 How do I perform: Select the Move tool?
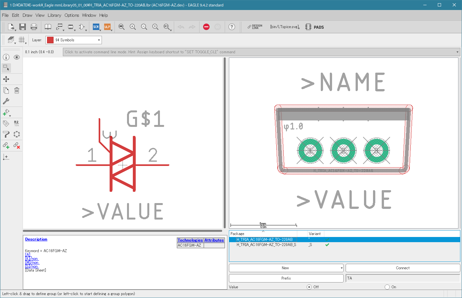tap(6, 79)
